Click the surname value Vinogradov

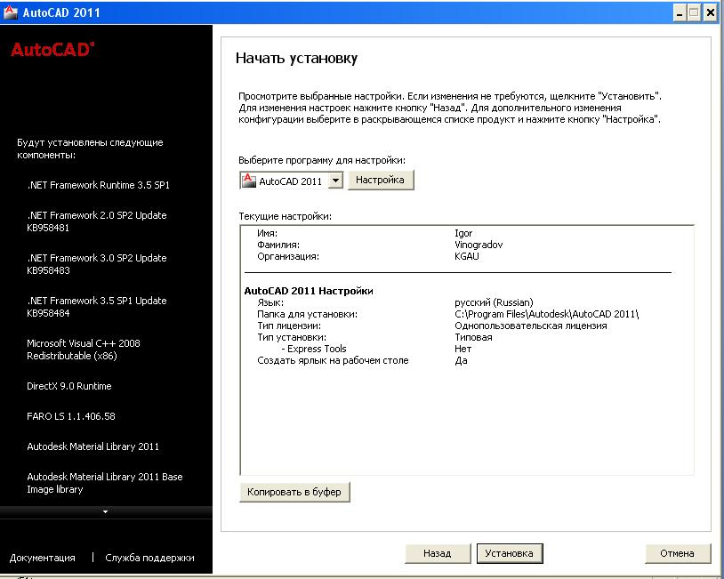click(x=479, y=245)
